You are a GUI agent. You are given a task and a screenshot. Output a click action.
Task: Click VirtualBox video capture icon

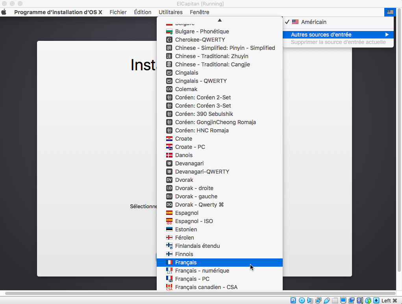[352, 300]
